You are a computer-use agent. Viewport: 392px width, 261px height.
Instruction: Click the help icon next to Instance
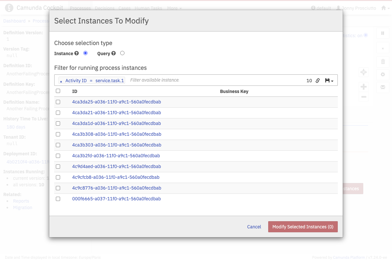(x=76, y=54)
